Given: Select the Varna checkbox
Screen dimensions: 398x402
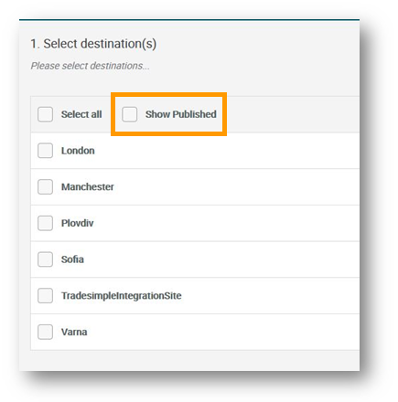Looking at the screenshot, I should [45, 332].
